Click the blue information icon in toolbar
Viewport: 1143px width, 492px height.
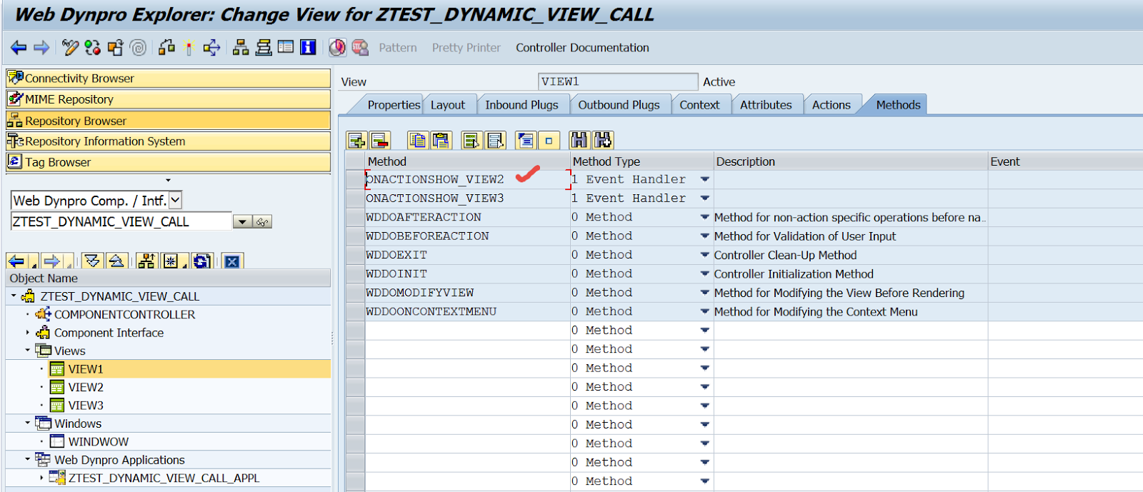tap(308, 48)
